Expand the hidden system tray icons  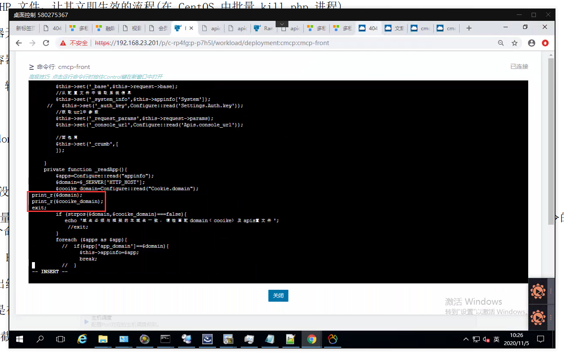[x=466, y=340]
